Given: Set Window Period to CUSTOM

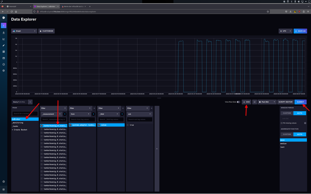Looking at the screenshot, I should pyautogui.click(x=287, y=113).
